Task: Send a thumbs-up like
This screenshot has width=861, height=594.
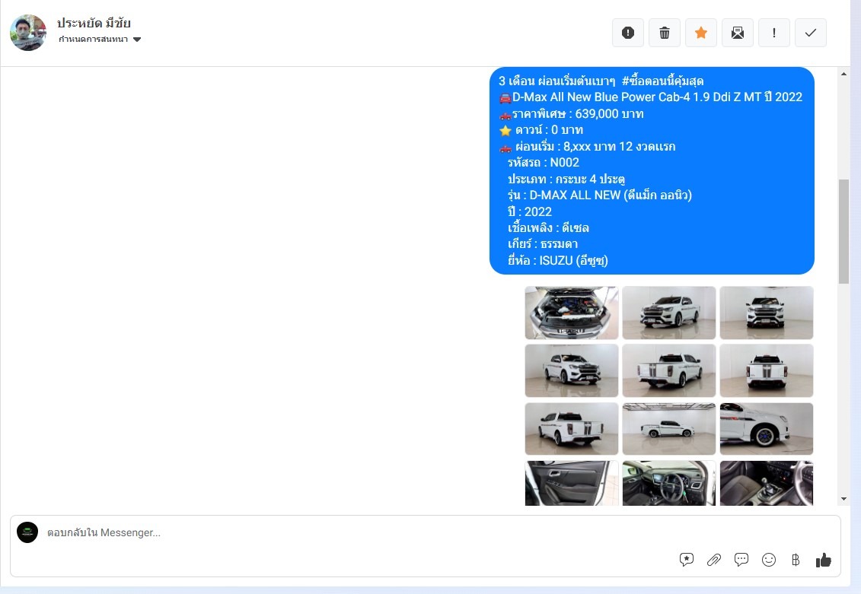Action: pyautogui.click(x=823, y=560)
